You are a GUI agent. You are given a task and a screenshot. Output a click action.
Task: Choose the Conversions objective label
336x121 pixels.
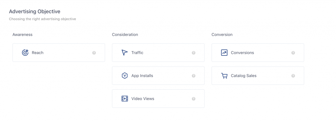[242, 53]
